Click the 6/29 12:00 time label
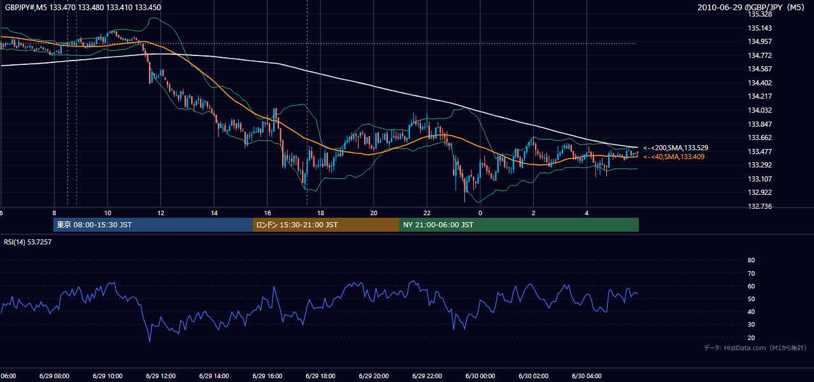This screenshot has height=382, width=814. [x=161, y=376]
